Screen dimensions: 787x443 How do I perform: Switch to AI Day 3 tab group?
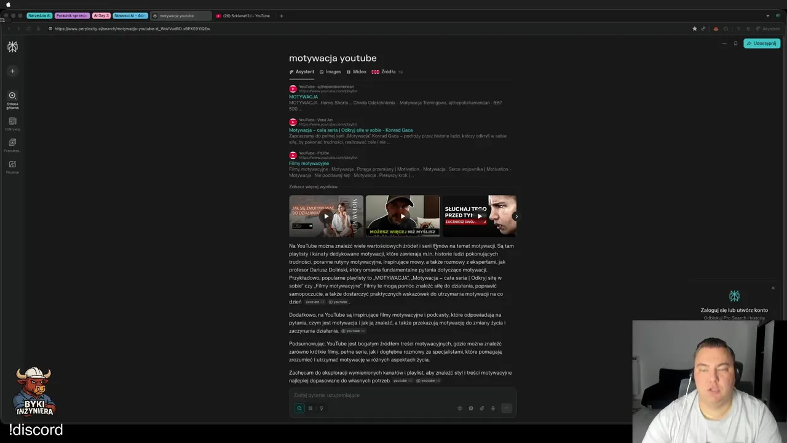pos(101,15)
